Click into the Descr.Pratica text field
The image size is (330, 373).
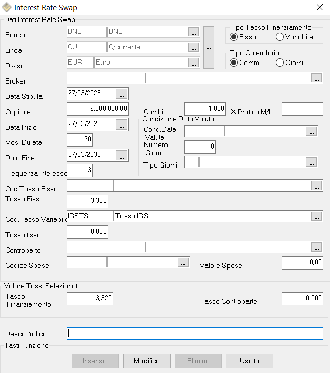coord(195,334)
